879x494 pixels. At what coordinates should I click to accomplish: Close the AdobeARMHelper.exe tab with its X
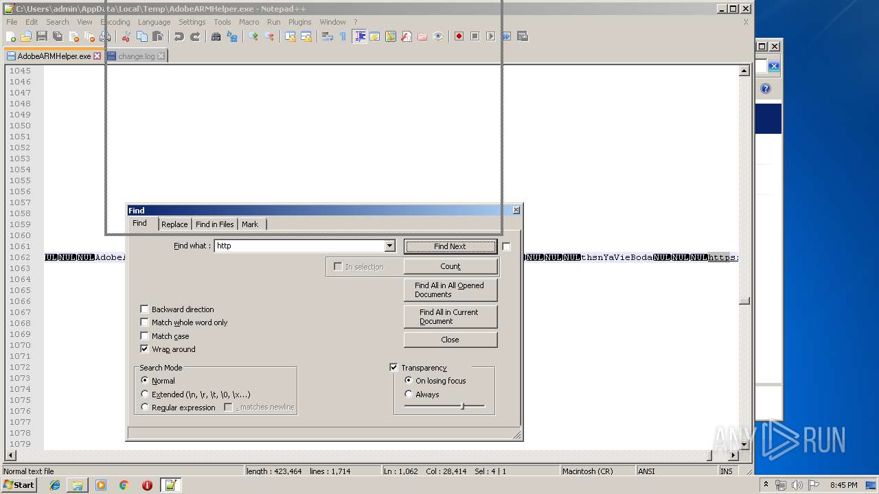(97, 56)
